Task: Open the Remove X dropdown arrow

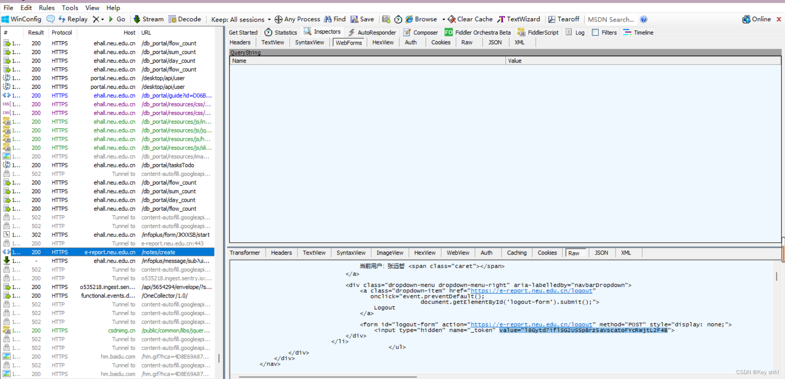Action: click(102, 19)
